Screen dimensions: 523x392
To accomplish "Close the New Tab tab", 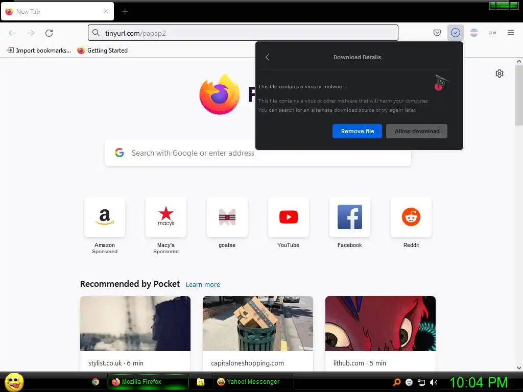I will tap(106, 11).
